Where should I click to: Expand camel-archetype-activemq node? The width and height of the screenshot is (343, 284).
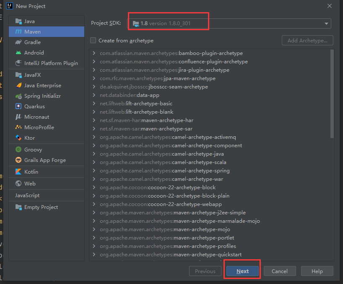[94, 137]
